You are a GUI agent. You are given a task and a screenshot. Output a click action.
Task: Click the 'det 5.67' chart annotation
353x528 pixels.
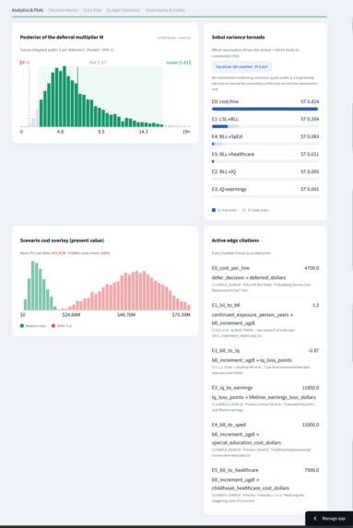[98, 63]
